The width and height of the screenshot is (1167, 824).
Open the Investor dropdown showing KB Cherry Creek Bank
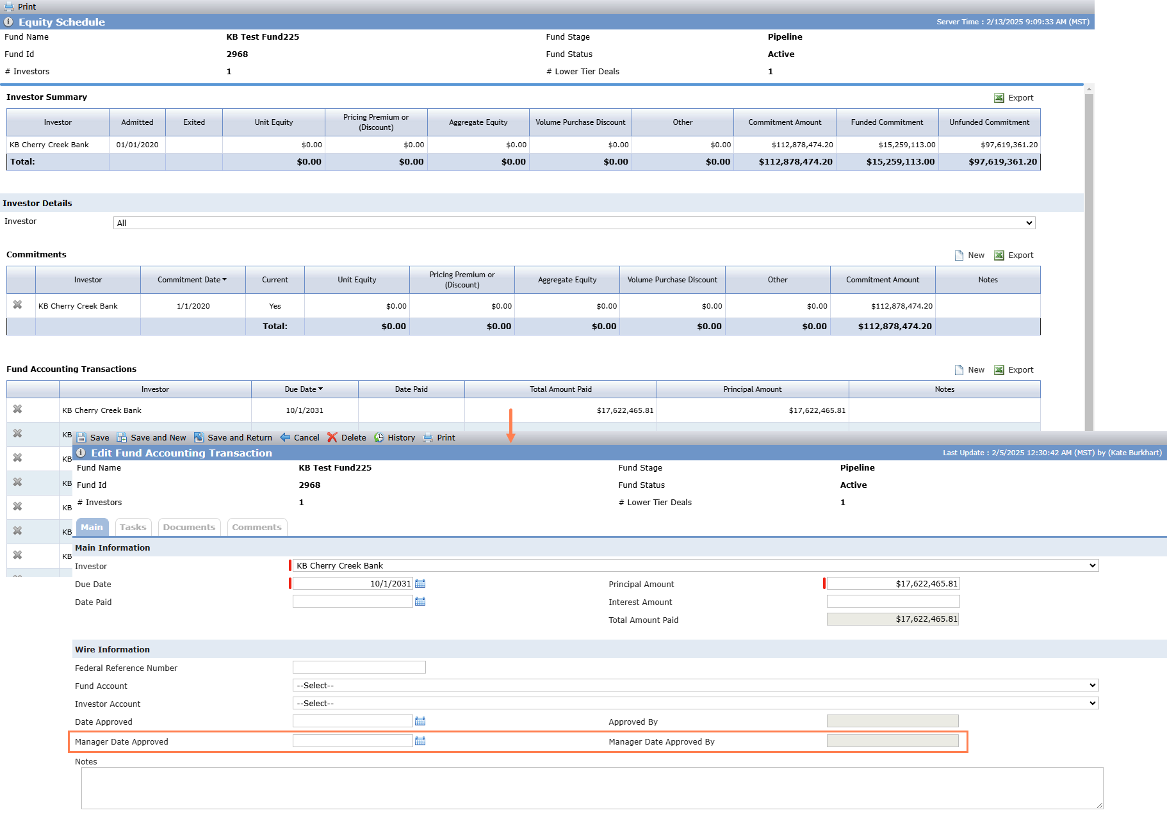pyautogui.click(x=696, y=565)
